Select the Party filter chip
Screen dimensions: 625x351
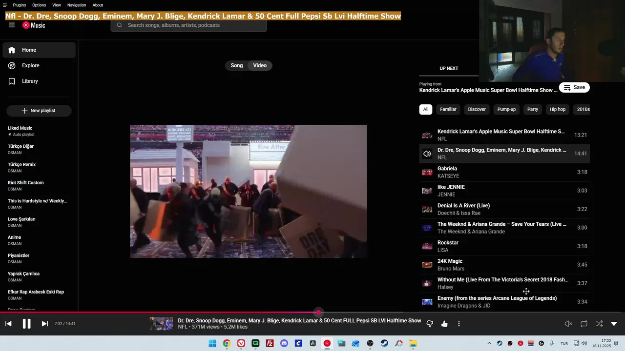533,109
